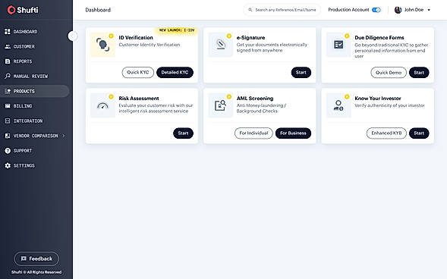Collapse the sidebar using round handle

72,36
